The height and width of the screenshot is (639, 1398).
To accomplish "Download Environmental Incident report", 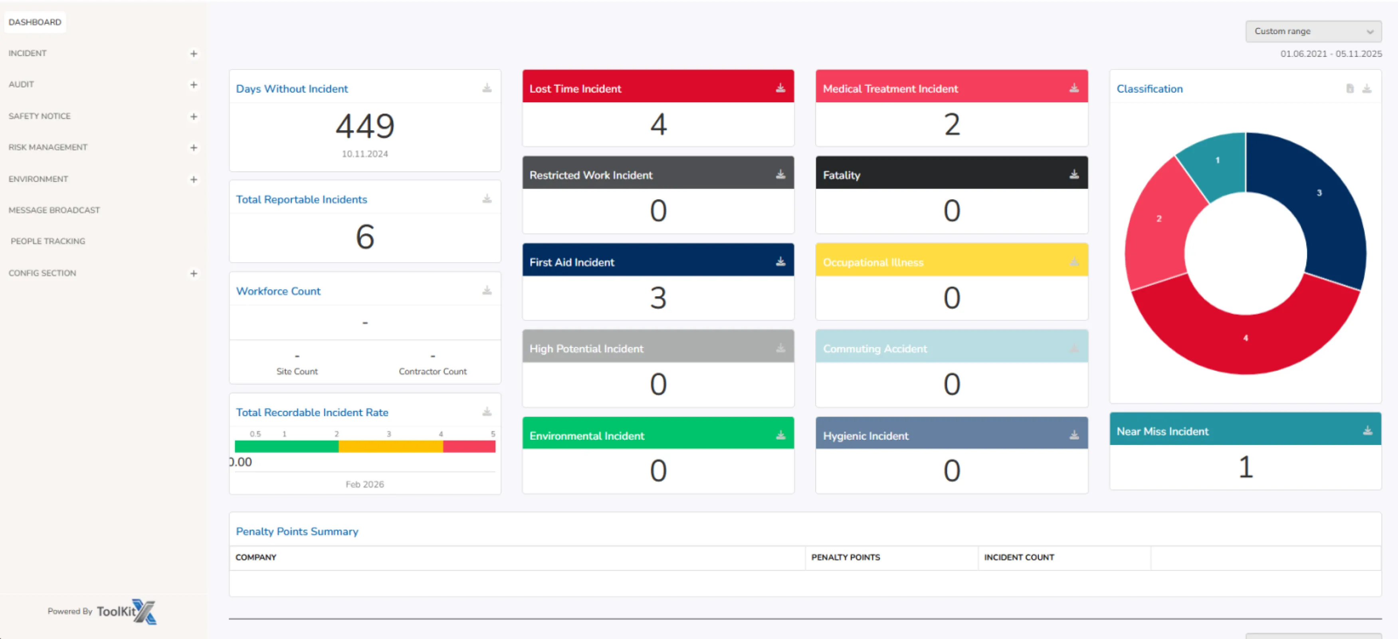I will (x=780, y=435).
